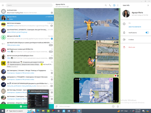Screen dimensions: 151x113
Task: Click the Type here to search taskbar box
Action: pyautogui.click(x=20, y=111)
